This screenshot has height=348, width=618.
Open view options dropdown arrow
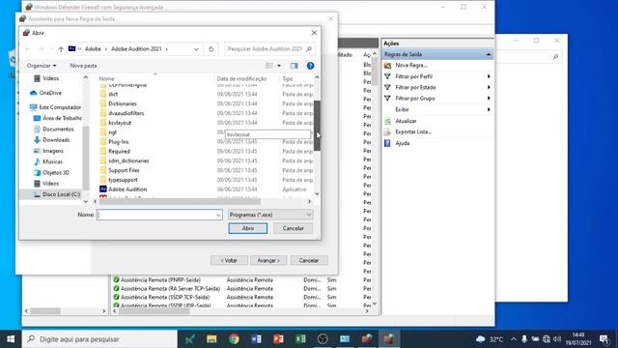pyautogui.click(x=279, y=66)
